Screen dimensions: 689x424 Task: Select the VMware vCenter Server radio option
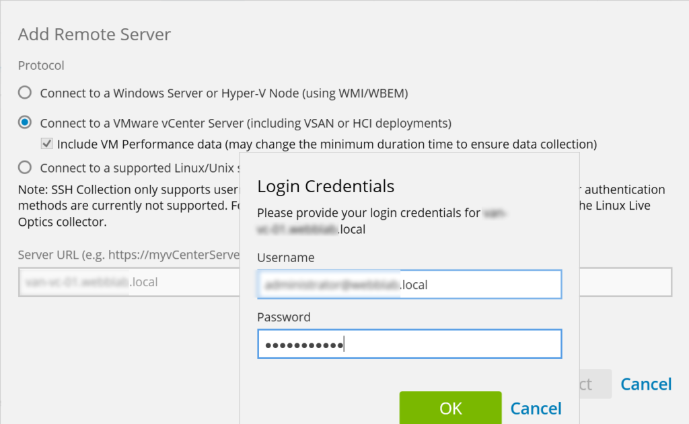(25, 122)
